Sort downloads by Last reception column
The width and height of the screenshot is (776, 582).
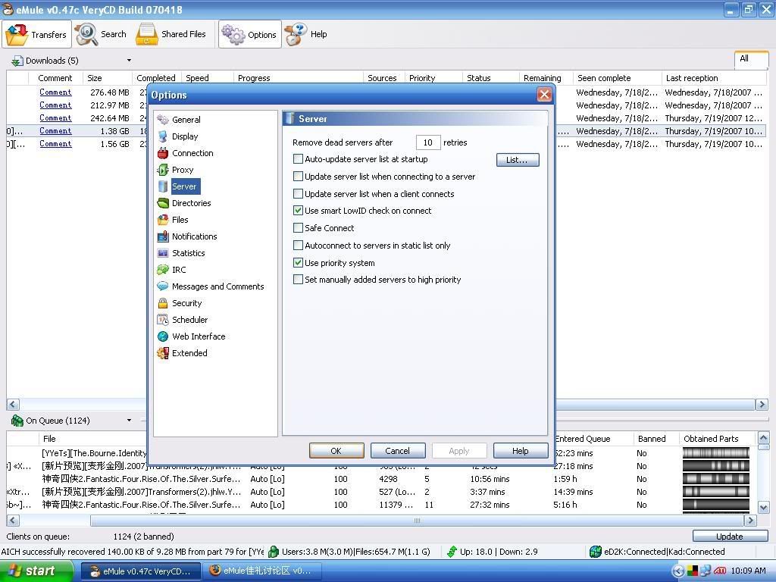[714, 78]
